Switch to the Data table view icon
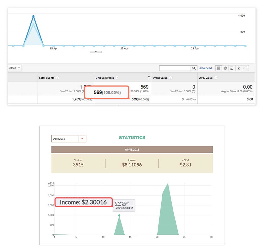This screenshot has width=264, height=249. pyautogui.click(x=219, y=68)
